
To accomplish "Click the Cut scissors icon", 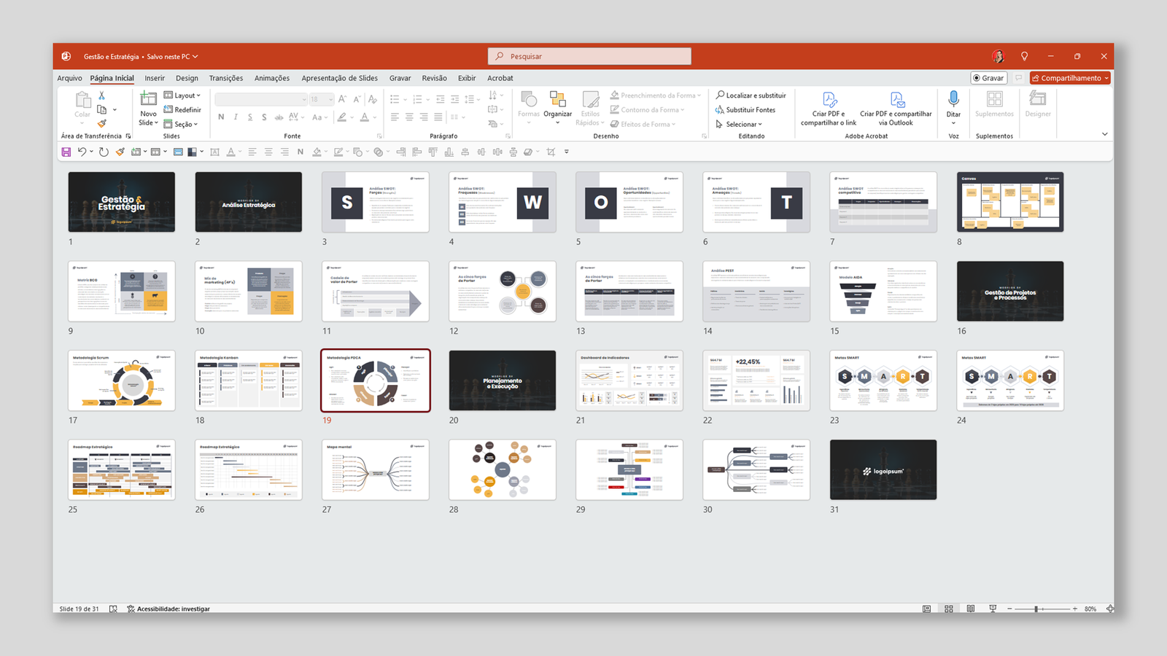I will pyautogui.click(x=101, y=95).
